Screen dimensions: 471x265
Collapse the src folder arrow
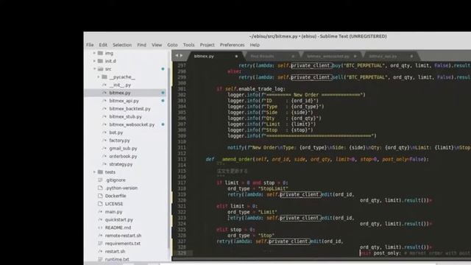click(94, 68)
